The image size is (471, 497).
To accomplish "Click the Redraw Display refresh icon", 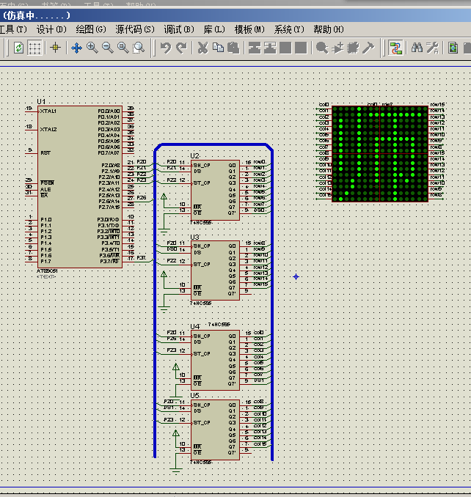I will 19,48.
